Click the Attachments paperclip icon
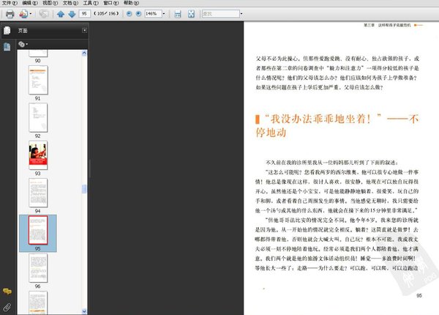Screen dimensions: 439x315 pos(7,307)
